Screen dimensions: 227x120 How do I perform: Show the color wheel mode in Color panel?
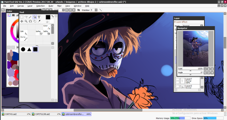(x=9, y=15)
